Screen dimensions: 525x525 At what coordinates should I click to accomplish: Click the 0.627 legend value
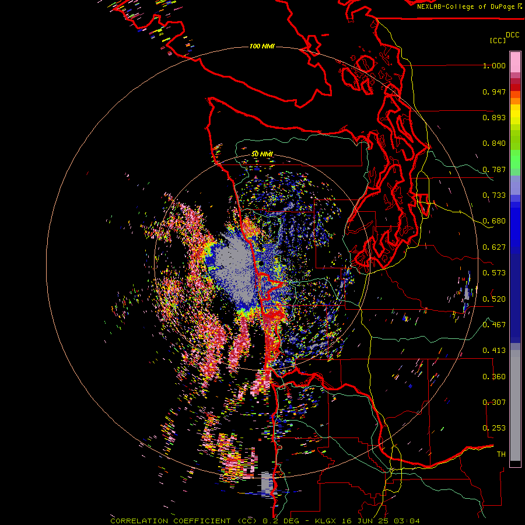tap(494, 247)
